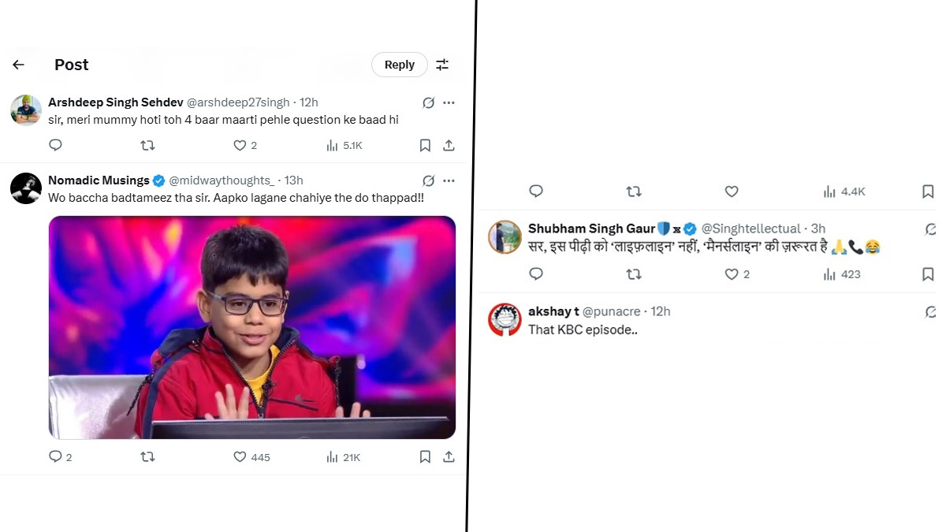View analytics showing 21K views
Image resolution: width=946 pixels, height=532 pixels.
click(343, 457)
